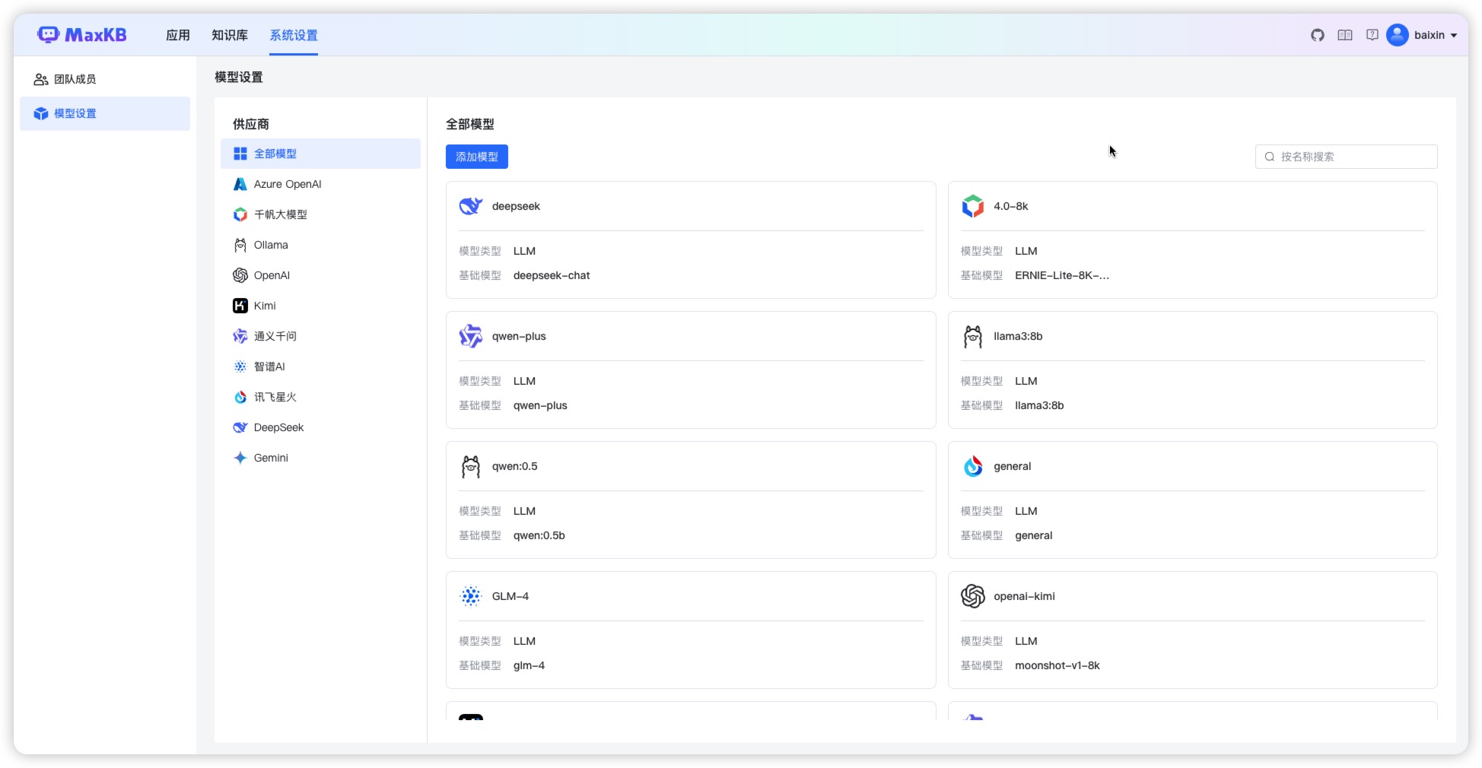This screenshot has width=1482, height=768.
Task: Filter models by DeepSeek provider
Action: (x=320, y=427)
